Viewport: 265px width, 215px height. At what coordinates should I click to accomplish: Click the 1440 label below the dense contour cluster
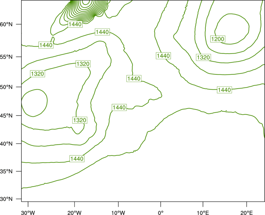pos(75,24)
